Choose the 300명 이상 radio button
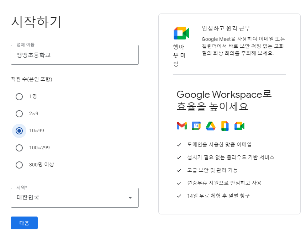This screenshot has height=240, width=306. 19,165
